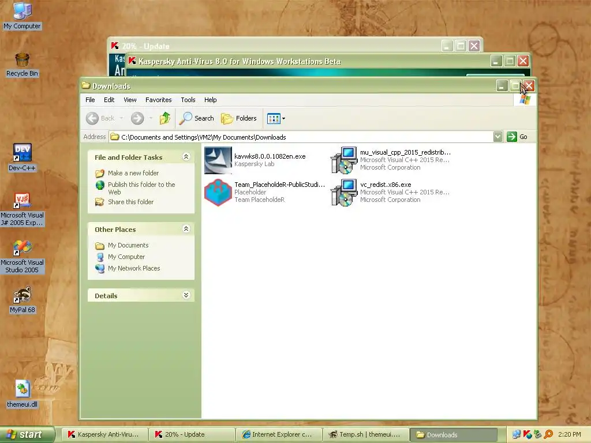591x443 pixels.
Task: Open the Help menu
Action: pos(210,100)
